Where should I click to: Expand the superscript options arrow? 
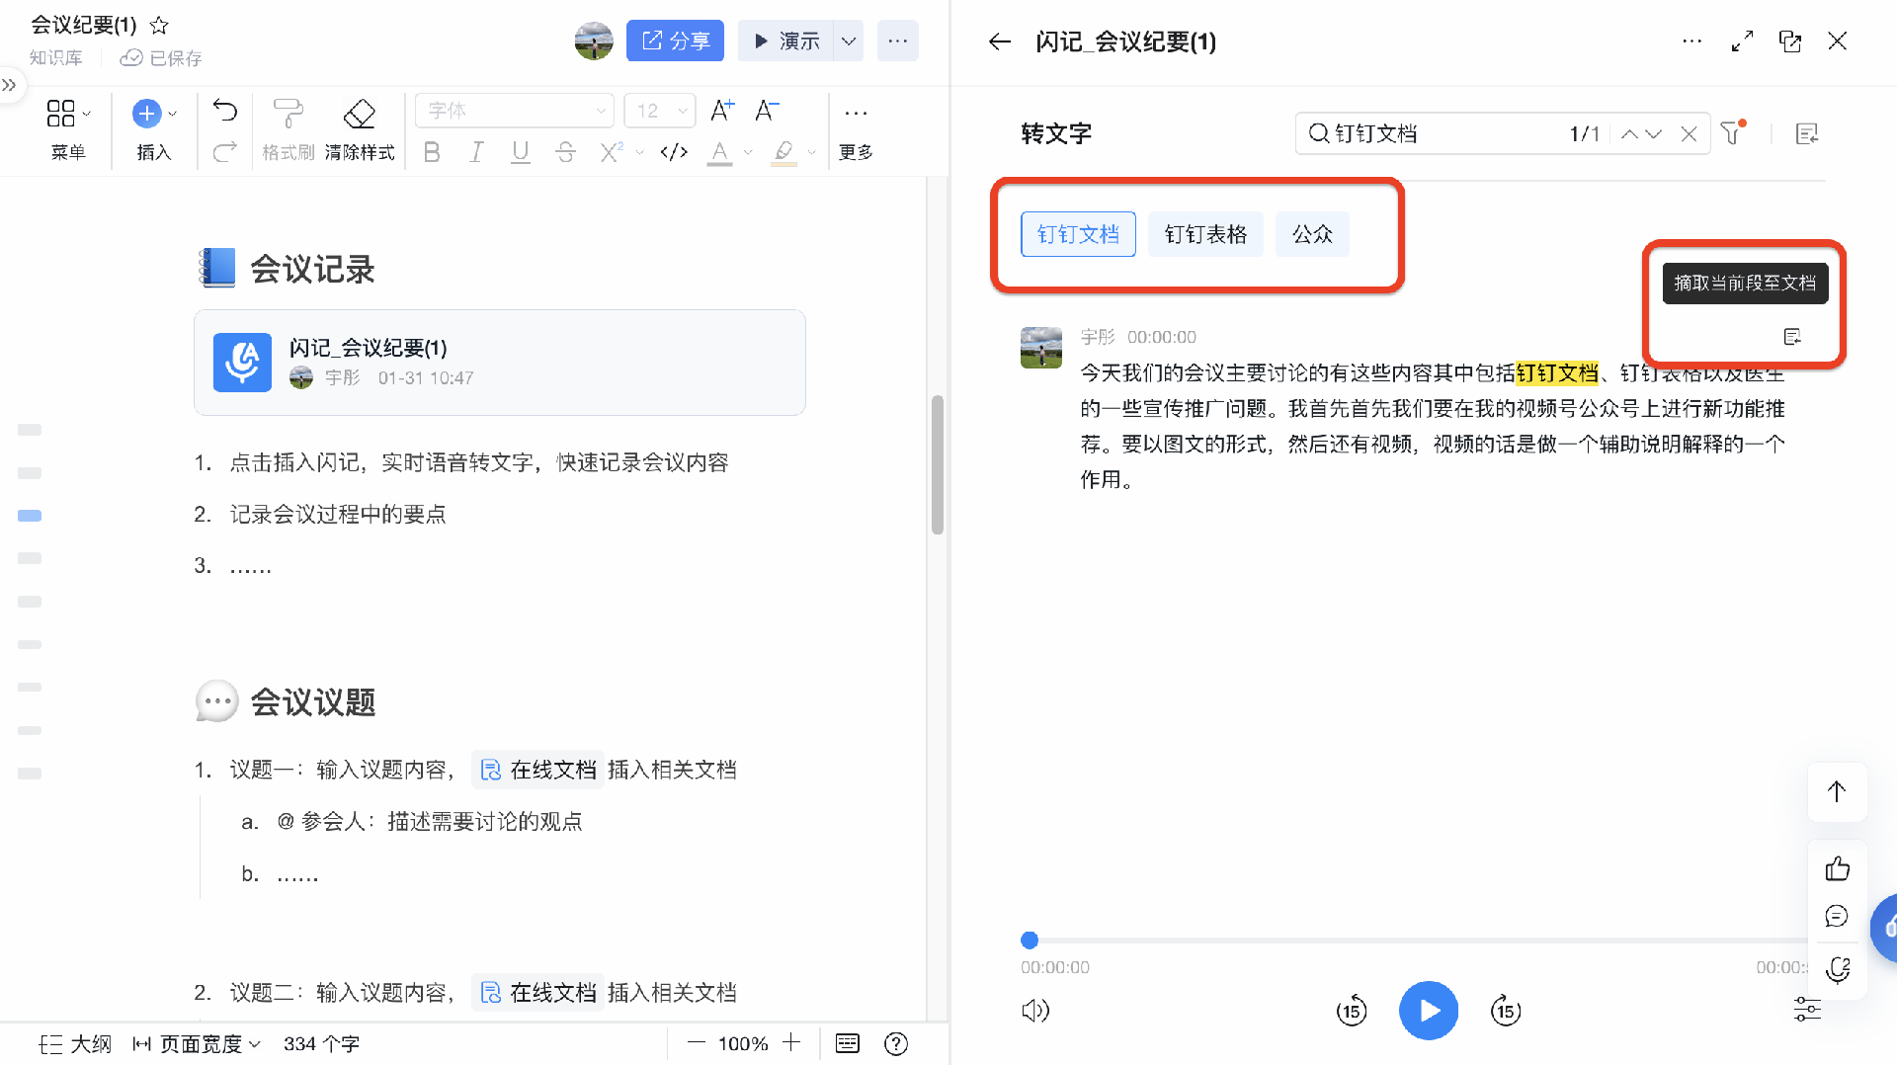[x=639, y=152]
